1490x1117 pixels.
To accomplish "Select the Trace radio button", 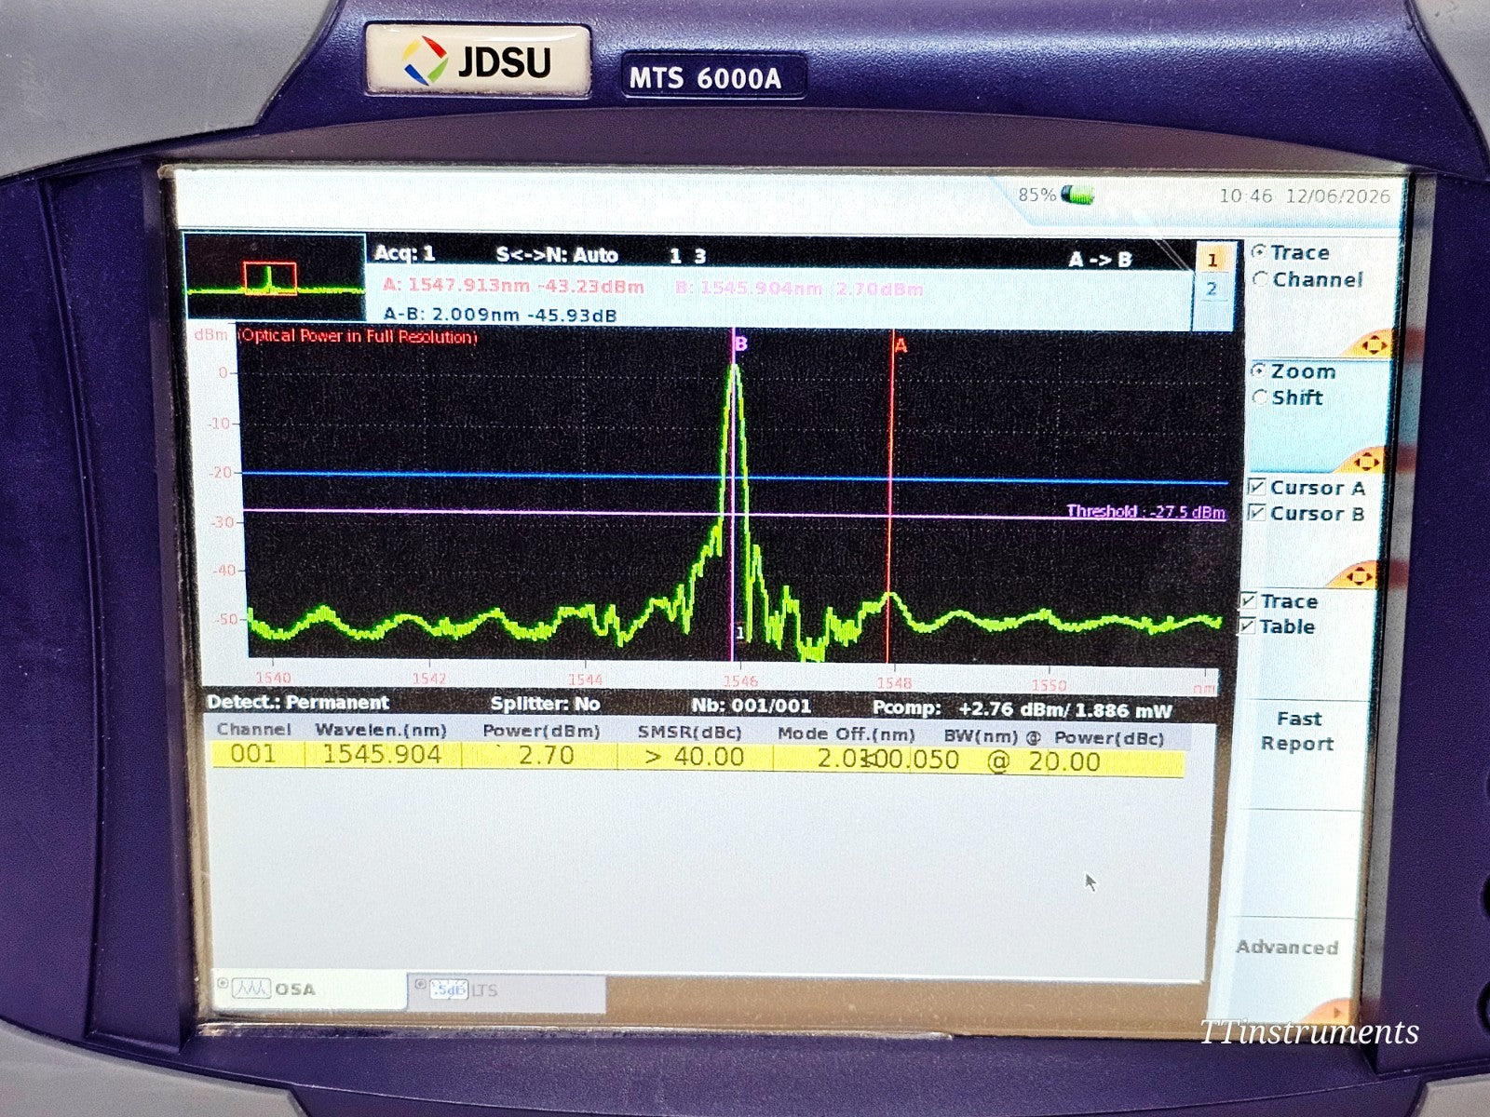I will 1260,252.
